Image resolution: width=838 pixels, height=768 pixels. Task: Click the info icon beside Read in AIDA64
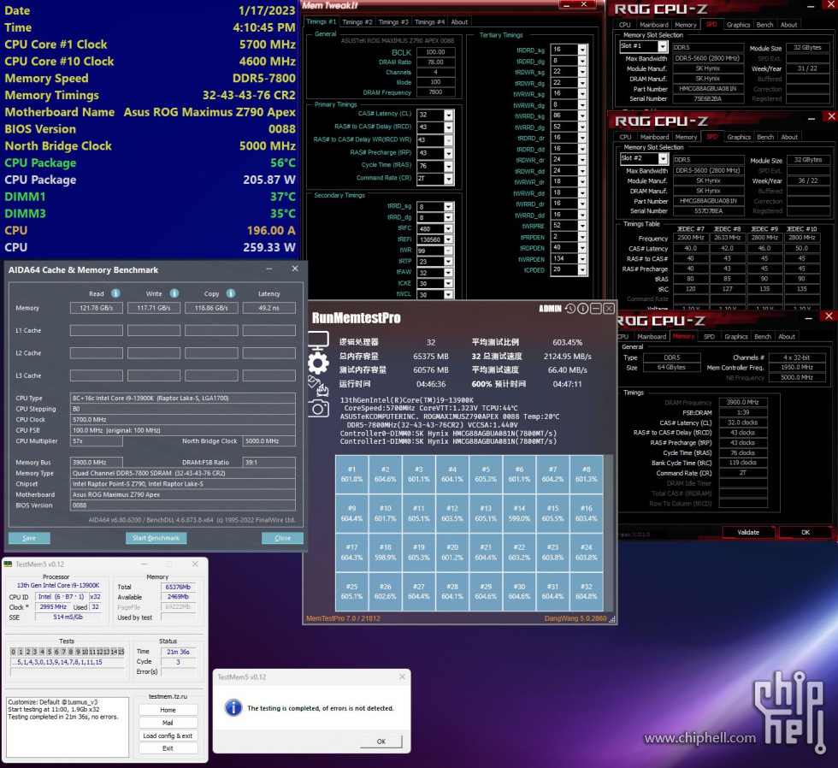click(x=115, y=292)
